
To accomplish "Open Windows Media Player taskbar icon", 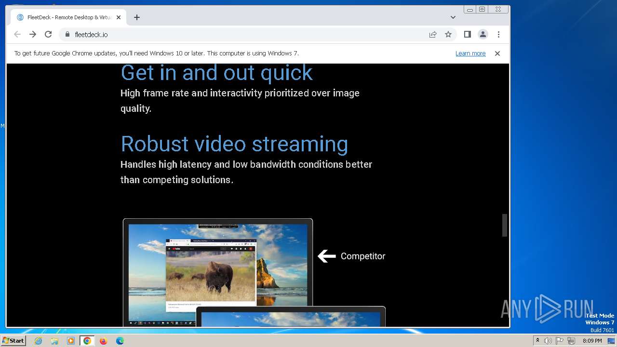I will (71, 341).
